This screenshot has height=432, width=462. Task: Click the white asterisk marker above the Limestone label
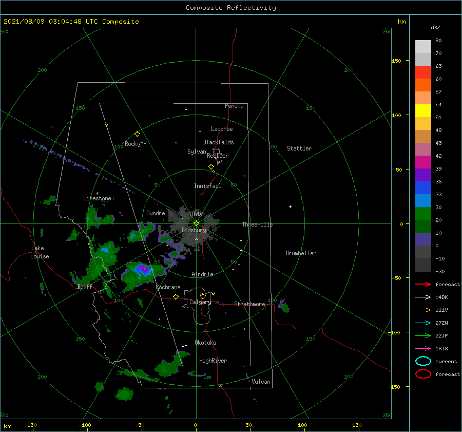(x=97, y=194)
